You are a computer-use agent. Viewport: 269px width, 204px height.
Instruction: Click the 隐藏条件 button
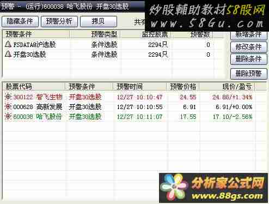point(20,21)
